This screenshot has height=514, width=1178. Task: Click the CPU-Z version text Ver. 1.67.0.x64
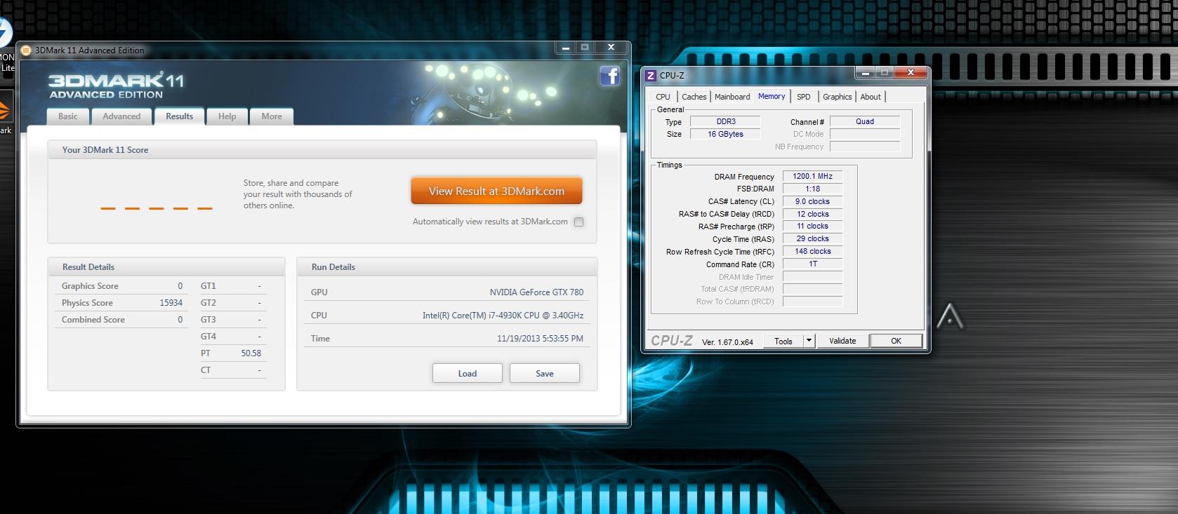(727, 342)
